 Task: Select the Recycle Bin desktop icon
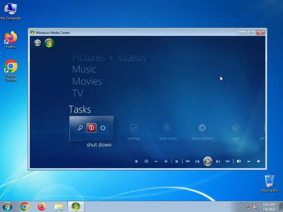click(x=269, y=183)
